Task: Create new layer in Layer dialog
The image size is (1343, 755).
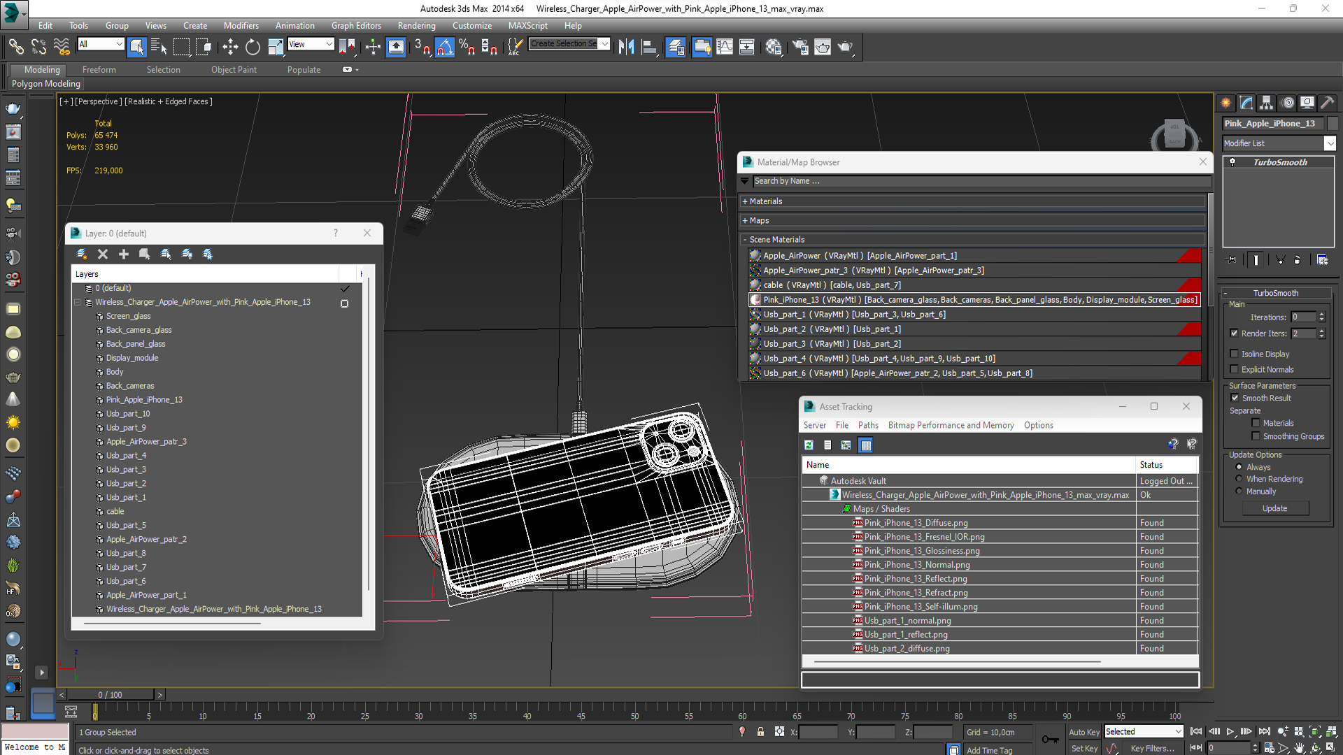Action: 82,254
